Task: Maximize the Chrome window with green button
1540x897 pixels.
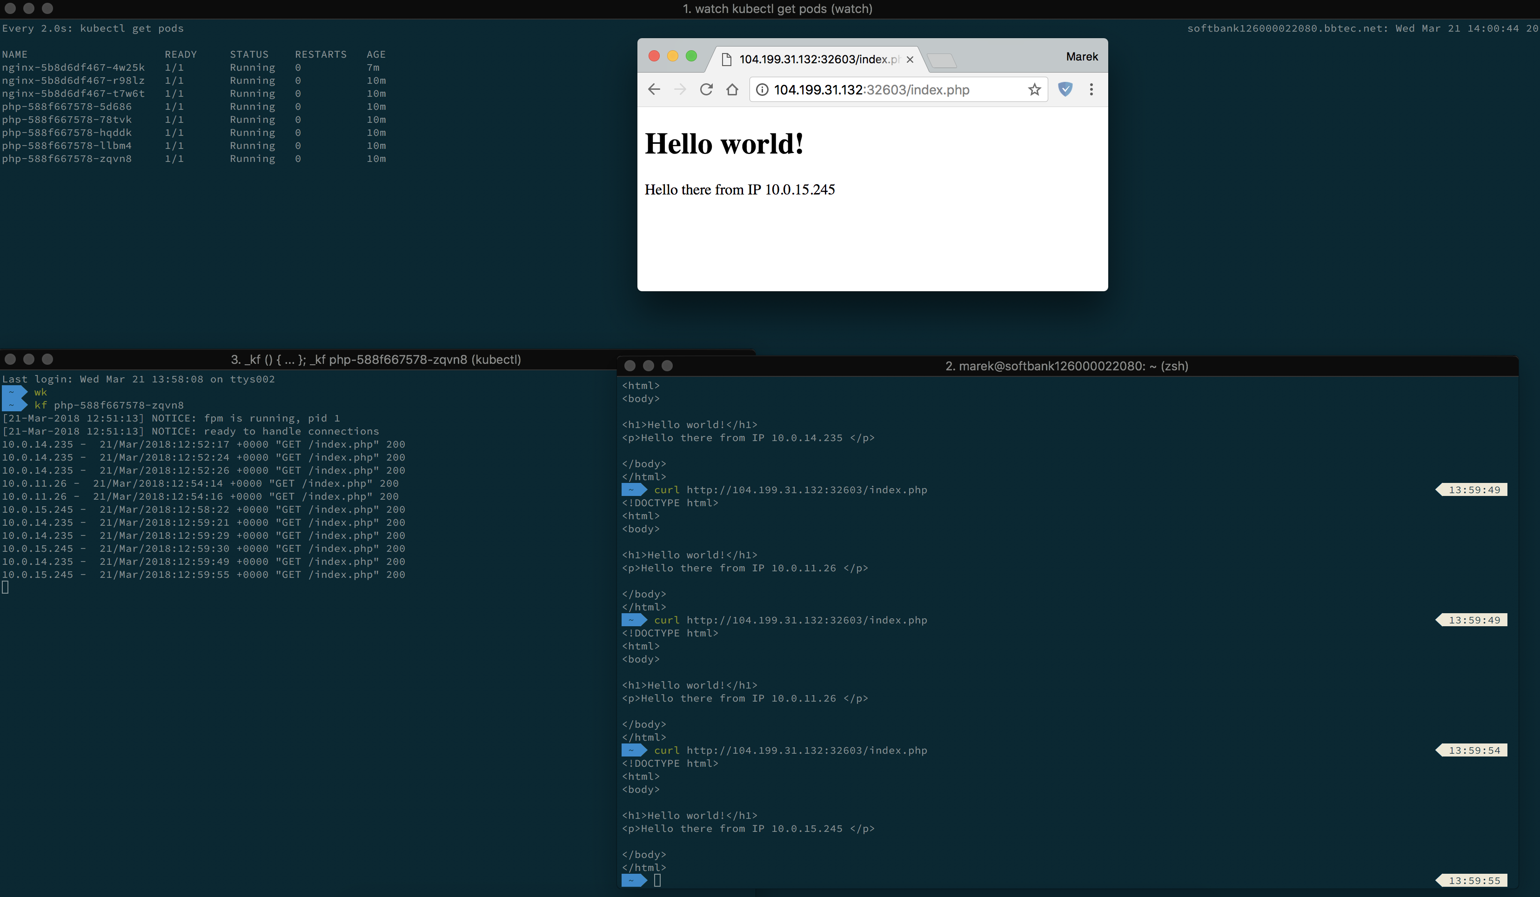Action: [691, 56]
